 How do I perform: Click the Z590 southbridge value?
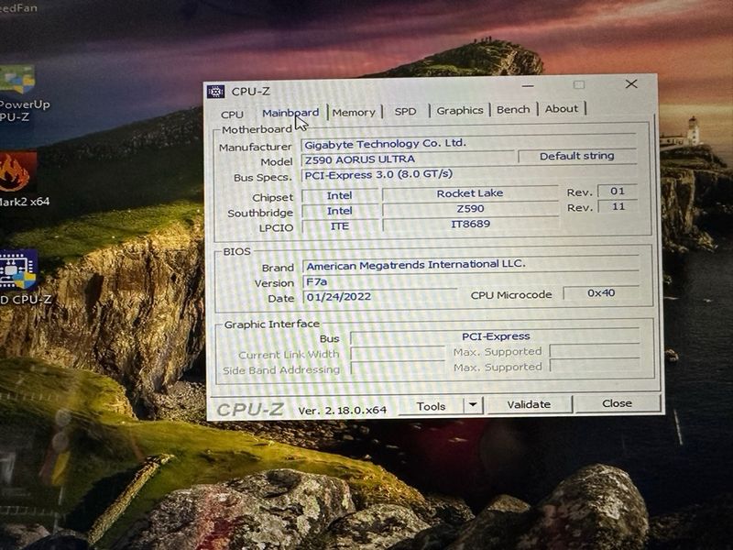[x=470, y=209]
